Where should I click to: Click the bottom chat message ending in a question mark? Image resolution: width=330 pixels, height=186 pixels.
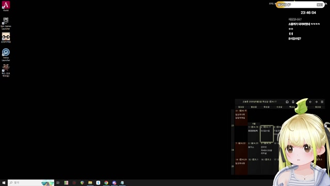point(294,39)
